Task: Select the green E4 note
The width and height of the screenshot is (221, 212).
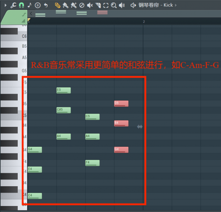Action: [x=35, y=170]
